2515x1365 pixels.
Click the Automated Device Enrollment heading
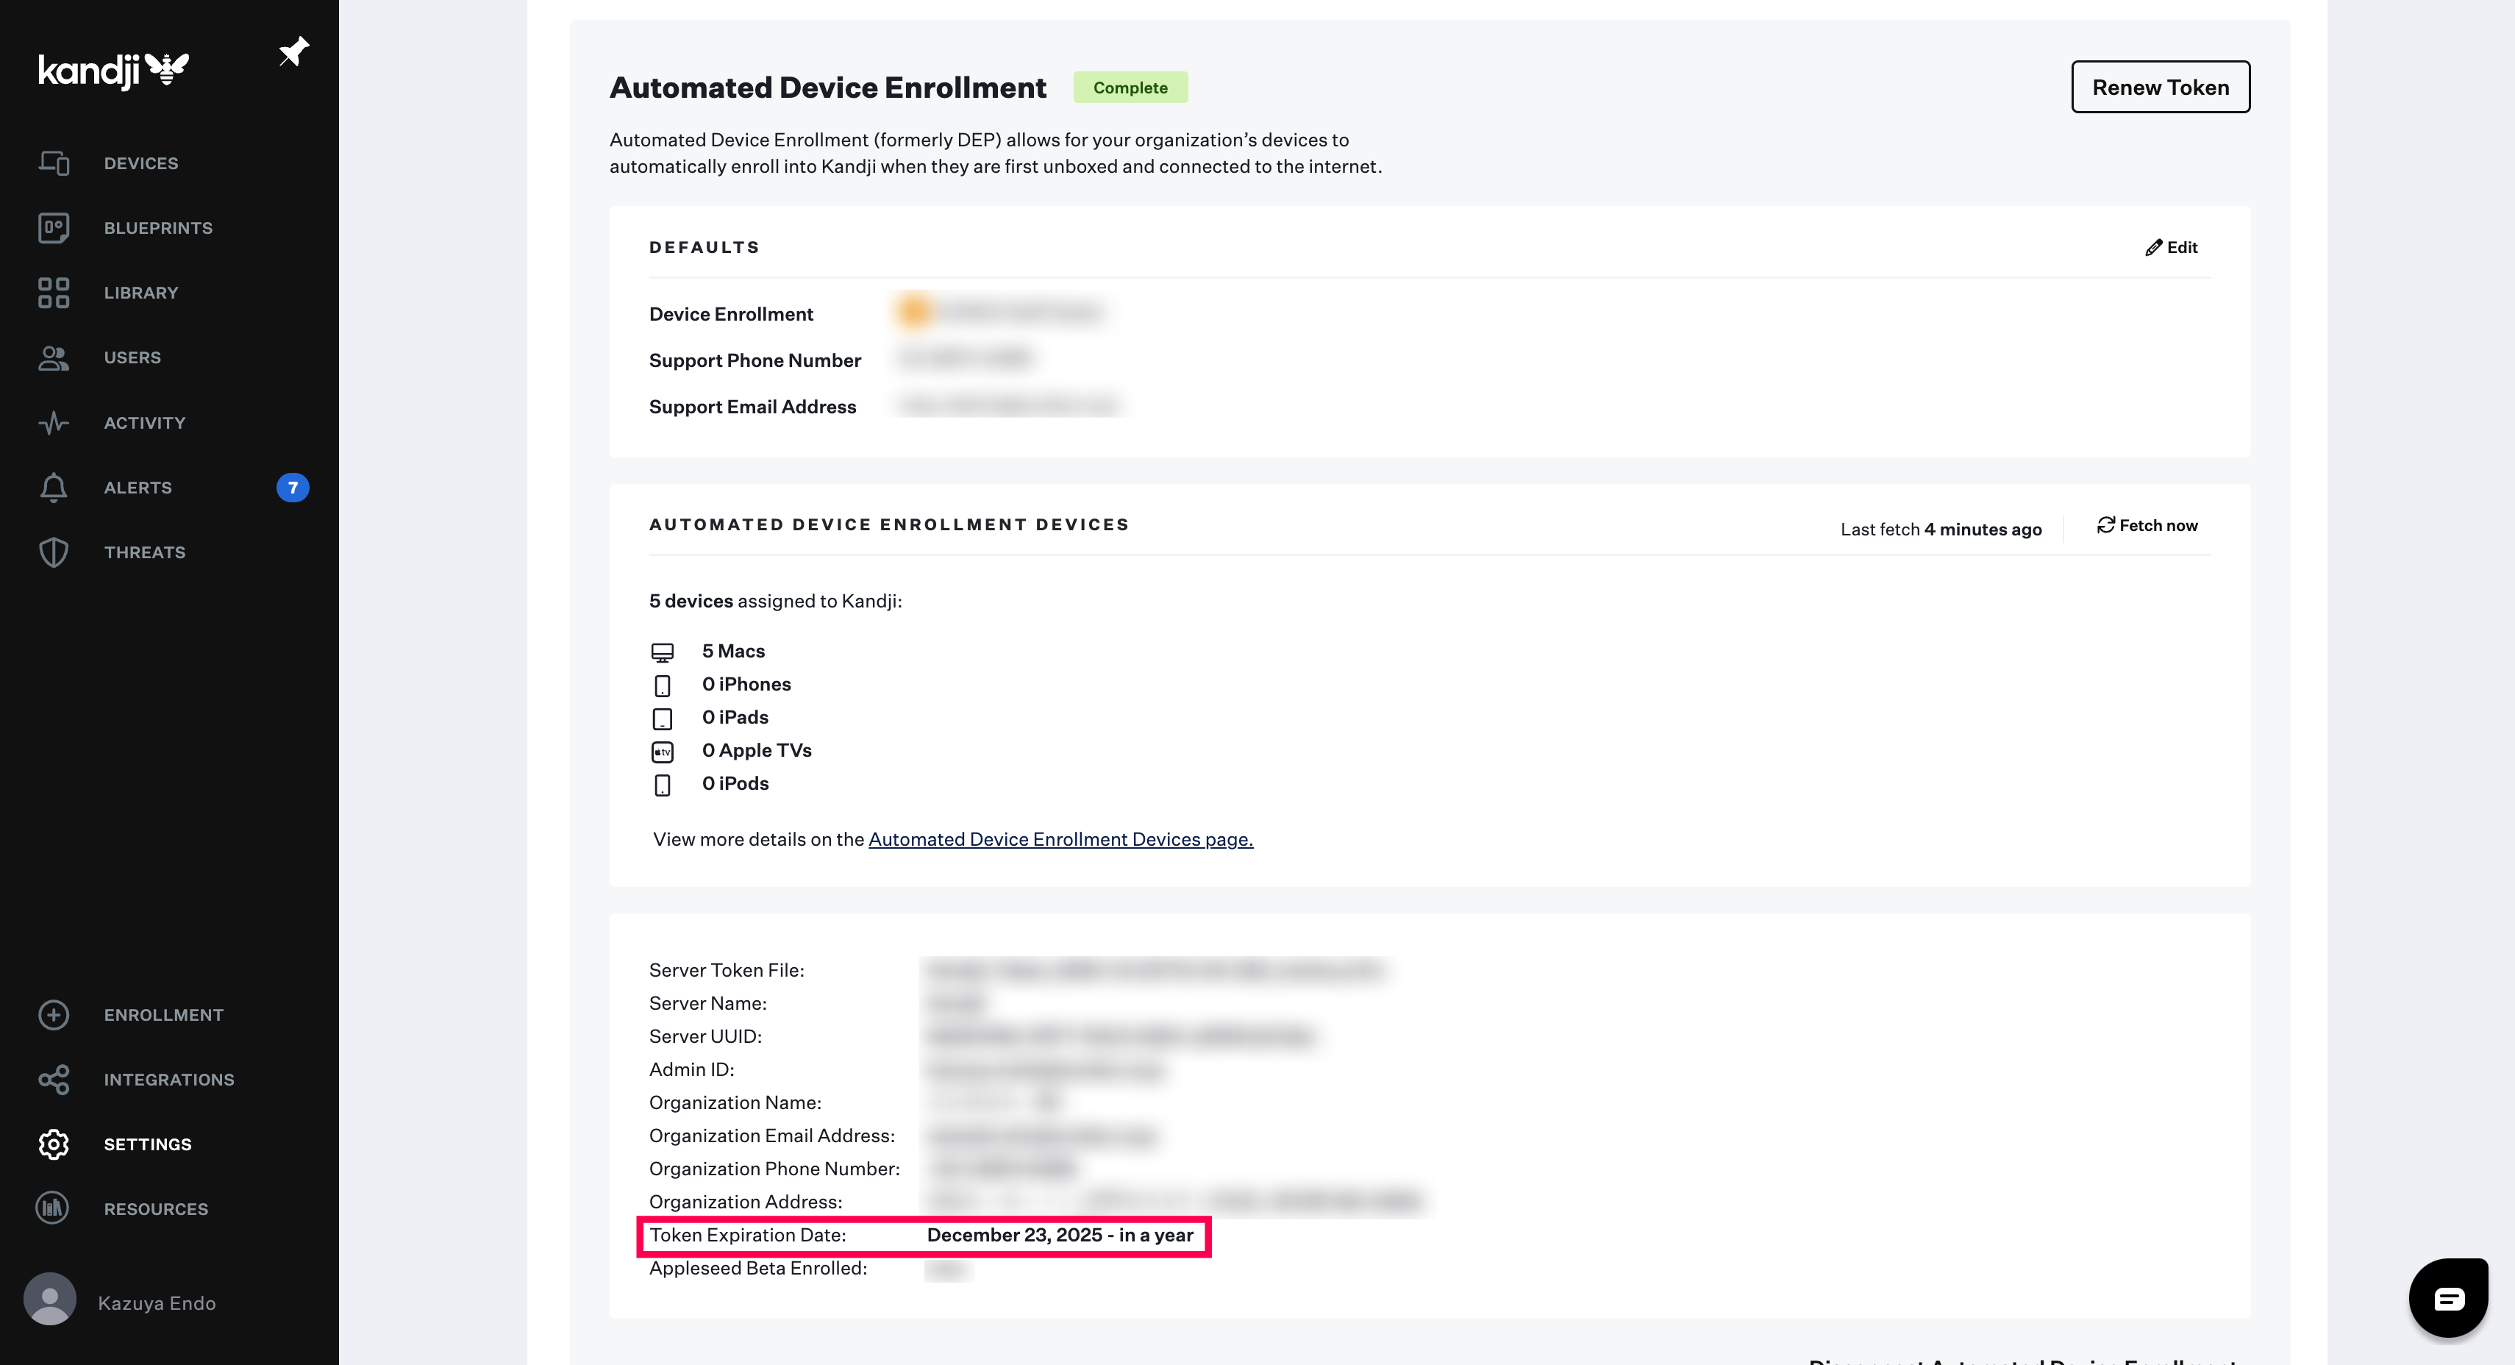coord(828,88)
